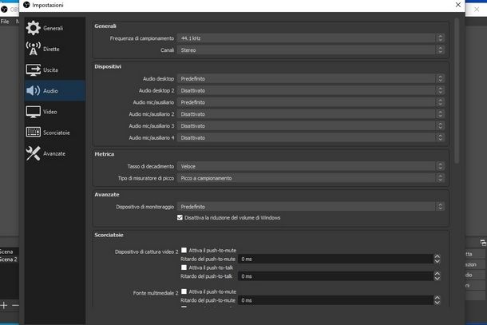This screenshot has width=487, height=325.
Task: Open Frequenza di campionamento dropdown
Action: (311, 38)
